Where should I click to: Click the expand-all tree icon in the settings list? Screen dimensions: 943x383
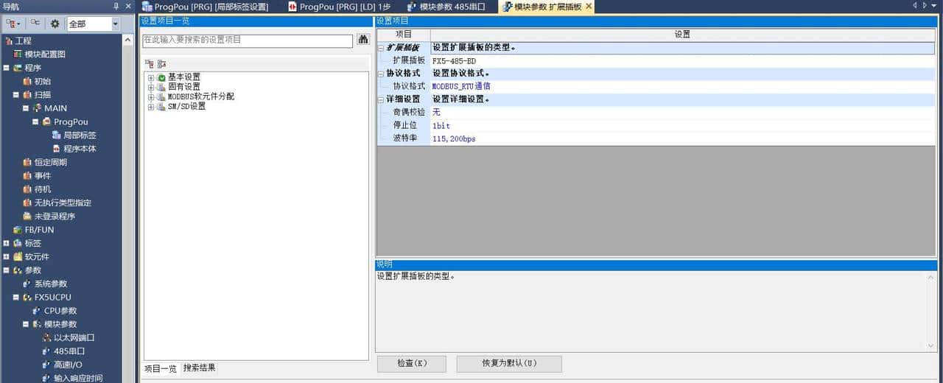pyautogui.click(x=148, y=64)
